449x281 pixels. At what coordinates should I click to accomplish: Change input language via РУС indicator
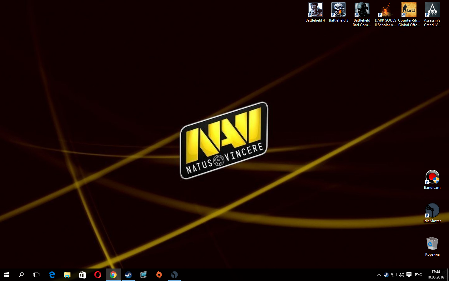click(418, 275)
